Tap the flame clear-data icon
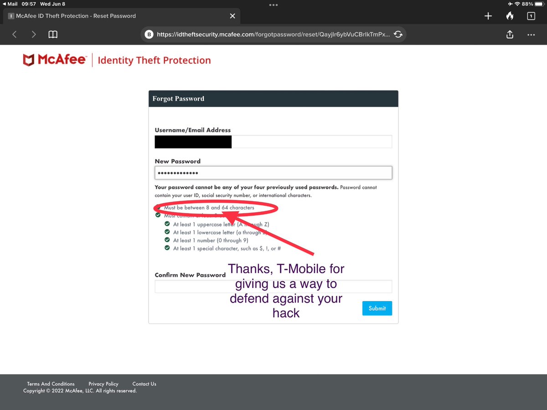The height and width of the screenshot is (410, 547). pyautogui.click(x=510, y=16)
